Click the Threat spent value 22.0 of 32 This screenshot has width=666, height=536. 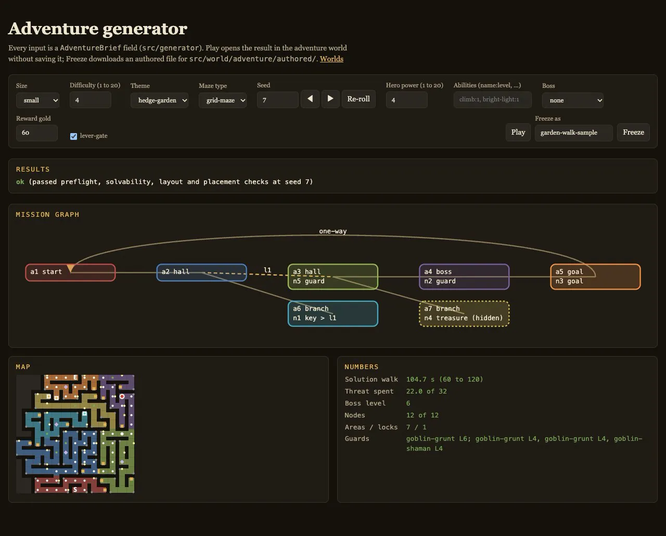click(427, 391)
